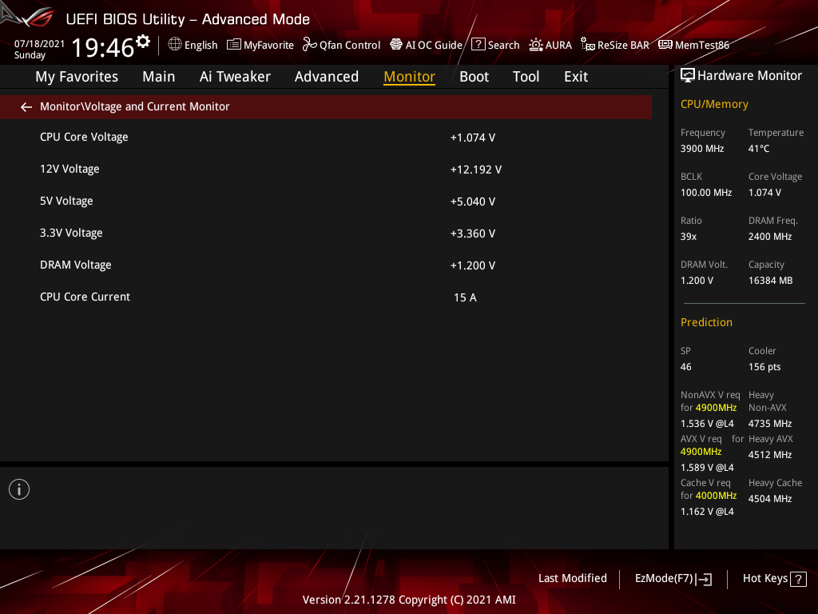This screenshot has width=818, height=614.
Task: Switch to the Ai Tweaker tab
Action: click(235, 76)
